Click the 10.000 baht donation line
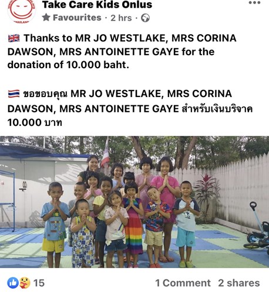Viewport: 269px width, 294px height. pos(68,65)
